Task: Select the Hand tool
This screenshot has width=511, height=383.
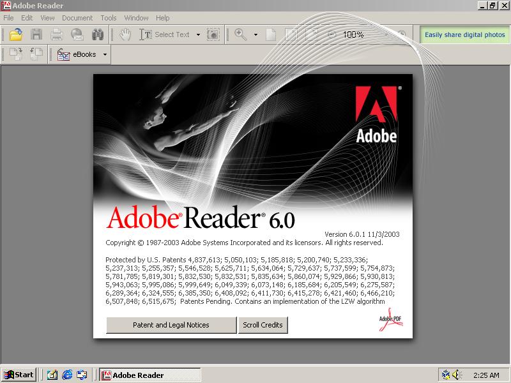Action: (125, 34)
